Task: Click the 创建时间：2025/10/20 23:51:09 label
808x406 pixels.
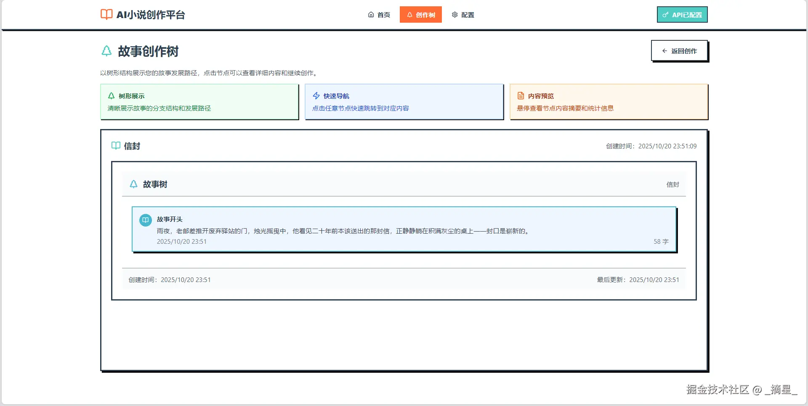Action: click(x=651, y=146)
